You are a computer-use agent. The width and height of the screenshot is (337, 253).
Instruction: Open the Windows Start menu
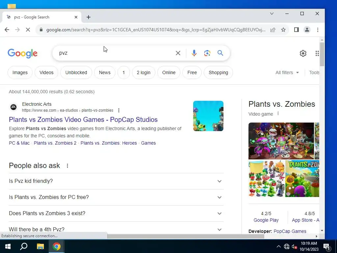[8, 246]
